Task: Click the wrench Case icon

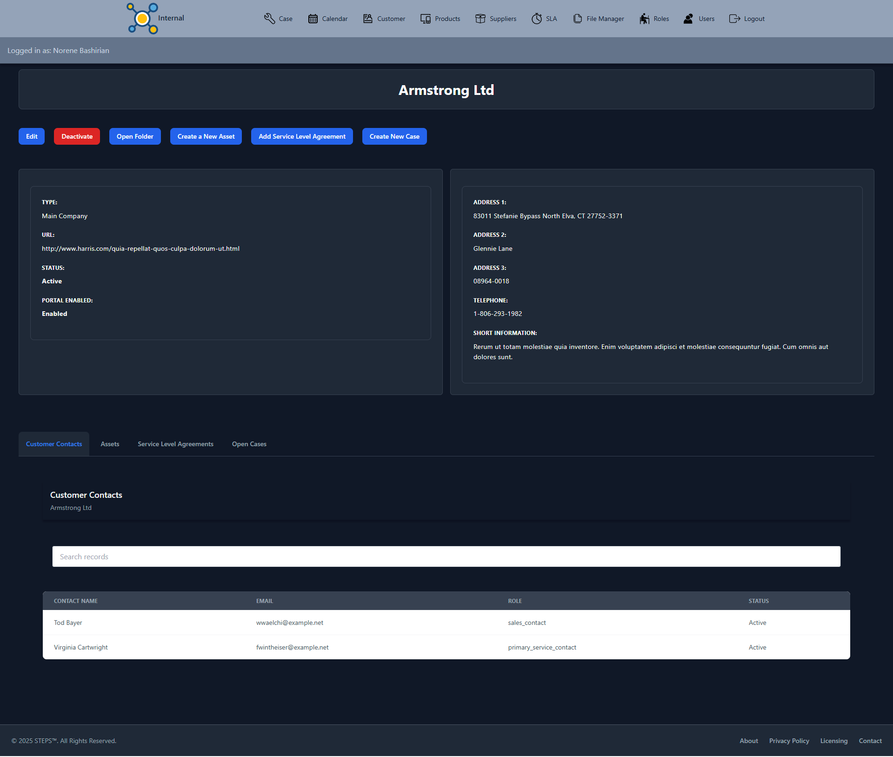Action: [269, 19]
